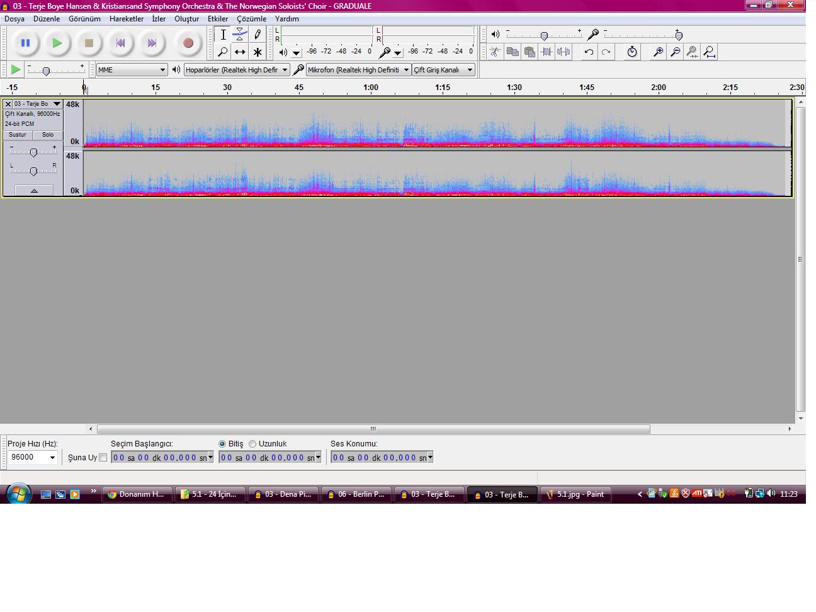Select the Multi-tool asterisk mode
816x612 pixels.
pos(257,52)
